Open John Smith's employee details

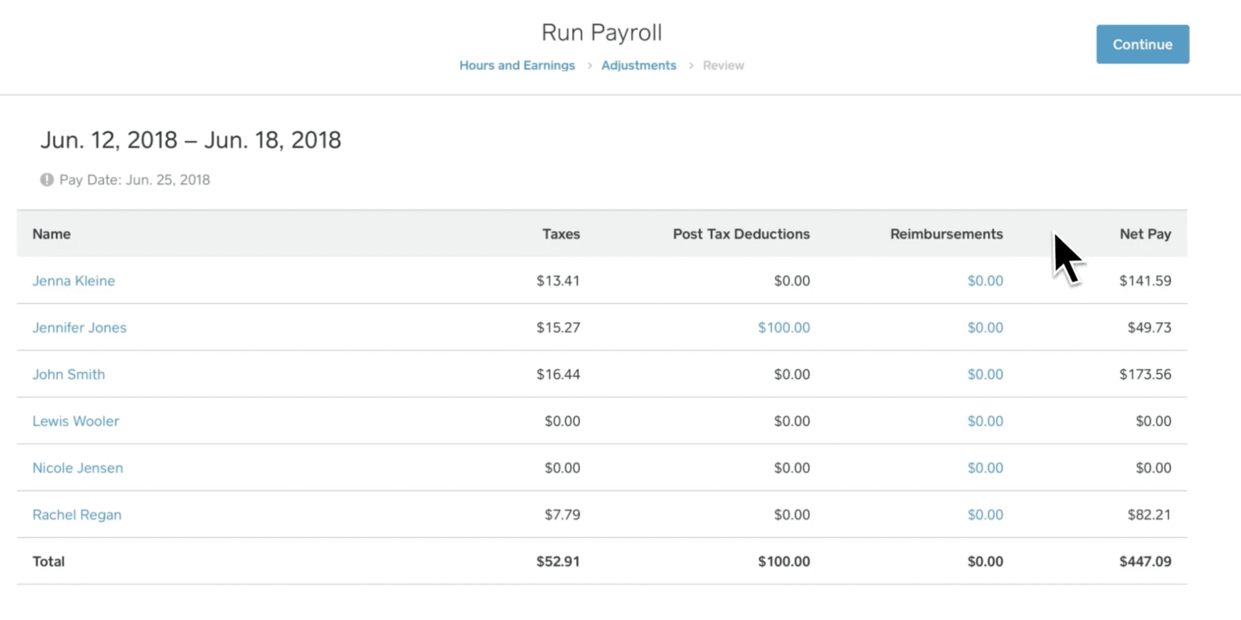coord(68,374)
